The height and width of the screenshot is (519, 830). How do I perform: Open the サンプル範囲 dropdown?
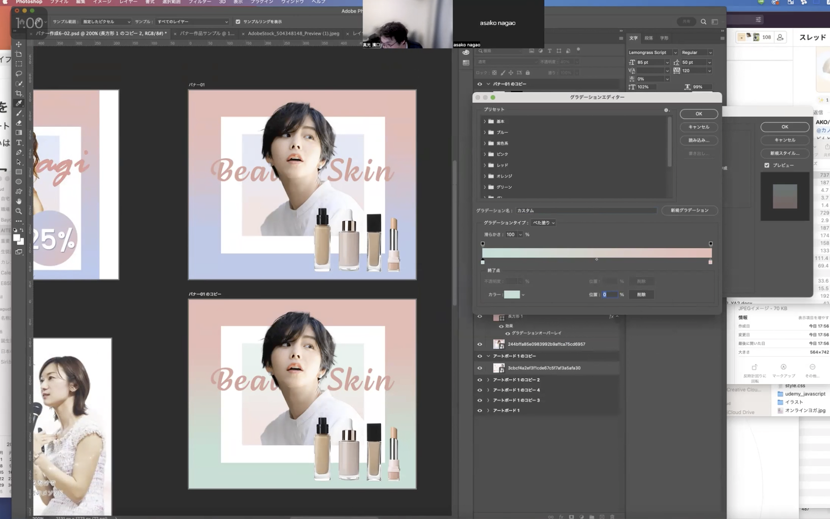(x=106, y=21)
